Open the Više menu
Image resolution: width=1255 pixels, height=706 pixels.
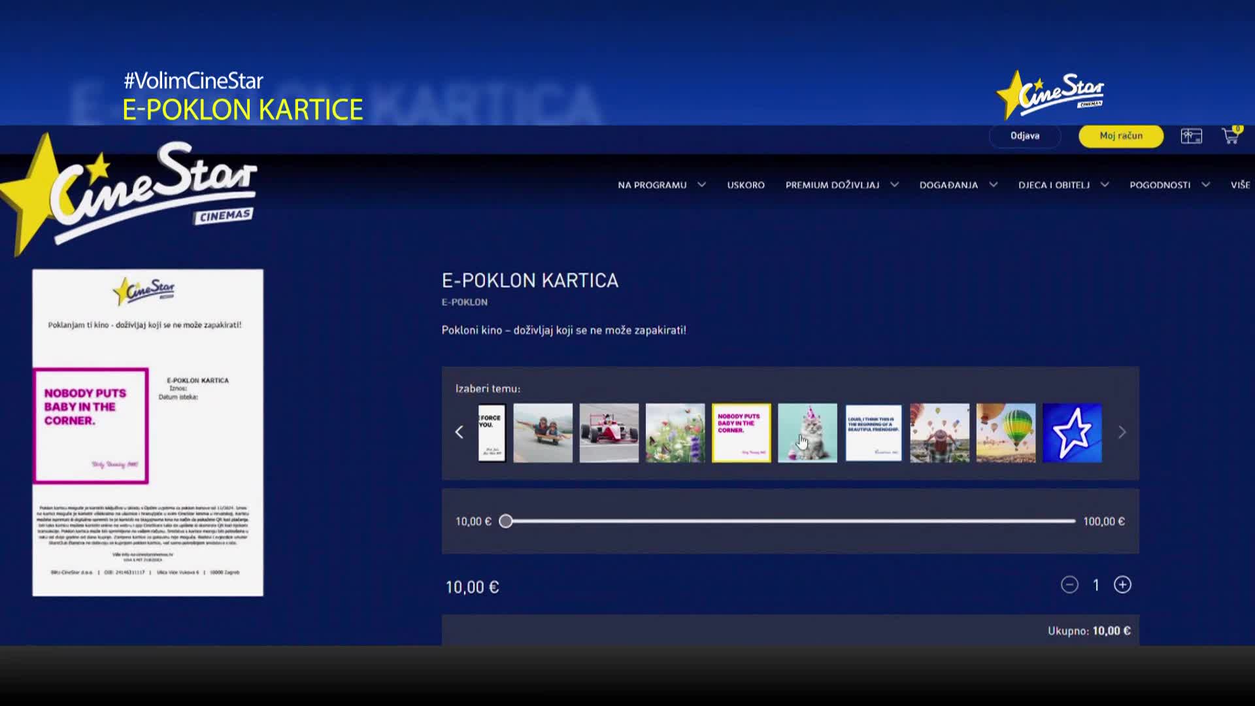coord(1240,185)
